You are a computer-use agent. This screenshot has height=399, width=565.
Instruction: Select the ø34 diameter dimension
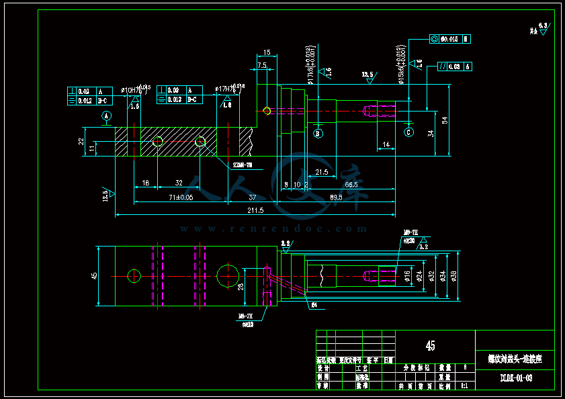coord(443,276)
